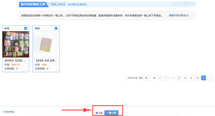215x116 pixels.
Task: Edit the 清仓特价 product card
Action: coord(7,28)
